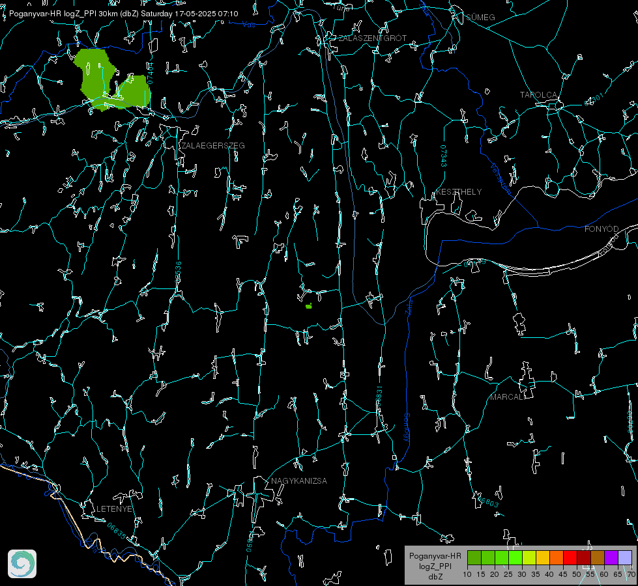Image resolution: width=638 pixels, height=586 pixels.
Task: Click the 07404 road number label
Action: pos(150,73)
